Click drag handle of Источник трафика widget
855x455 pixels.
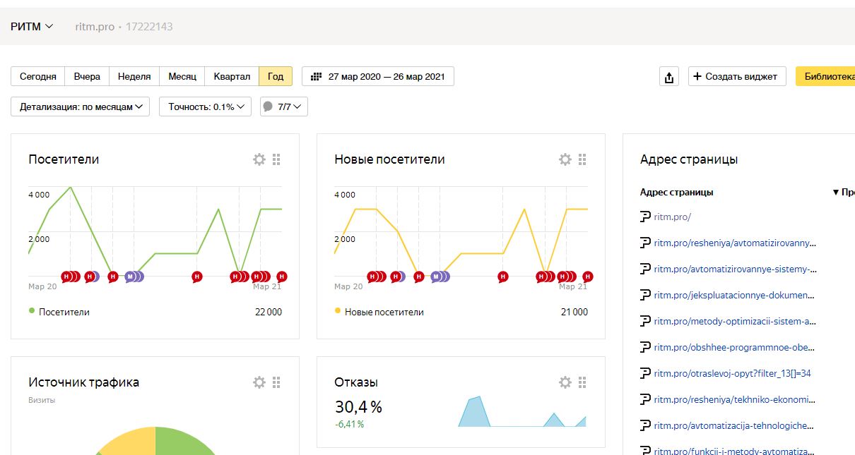[x=276, y=382]
